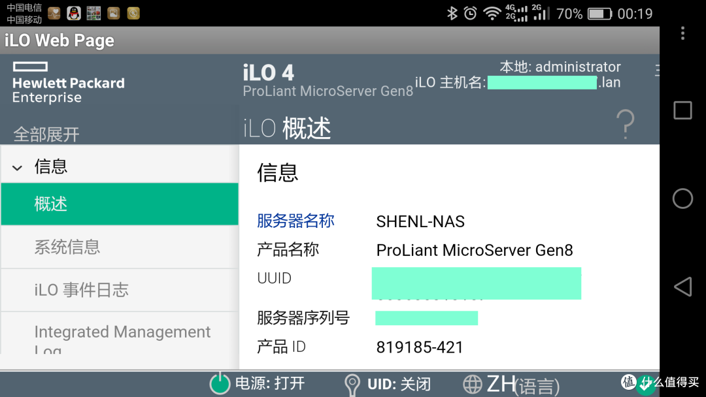Tap the Wi-Fi signal icon
The image size is (706, 397).
tap(492, 14)
